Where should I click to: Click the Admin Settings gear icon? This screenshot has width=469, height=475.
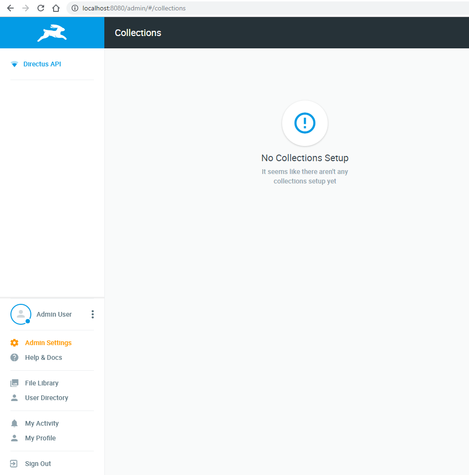[x=14, y=343]
